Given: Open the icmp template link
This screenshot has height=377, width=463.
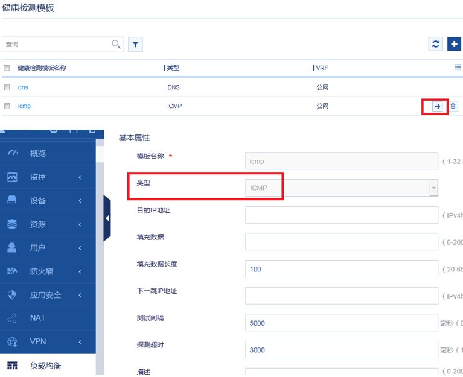Looking at the screenshot, I should click(x=24, y=106).
